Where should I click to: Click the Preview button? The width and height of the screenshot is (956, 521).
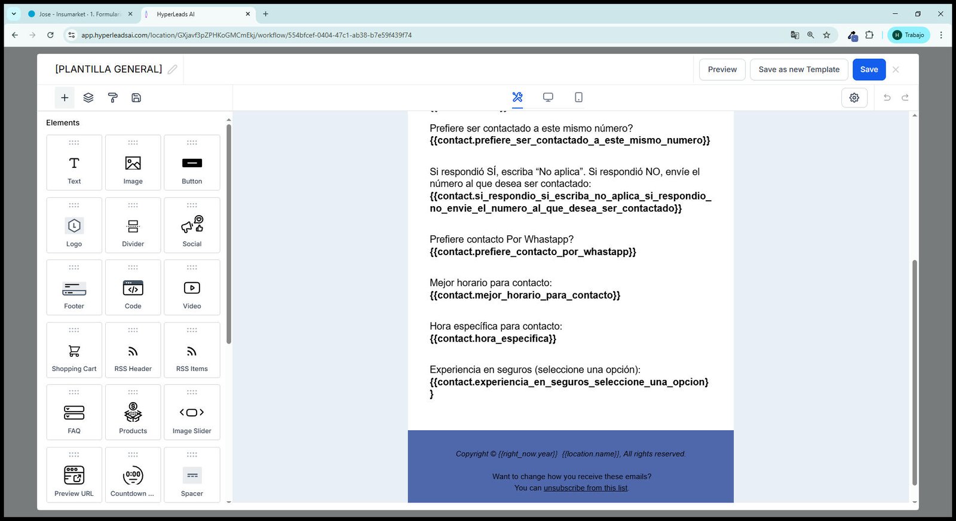point(722,69)
